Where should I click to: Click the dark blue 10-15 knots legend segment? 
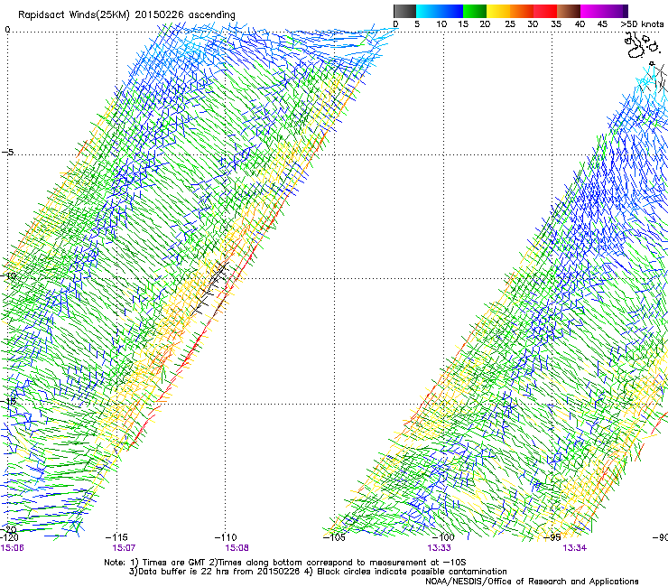[x=451, y=11]
